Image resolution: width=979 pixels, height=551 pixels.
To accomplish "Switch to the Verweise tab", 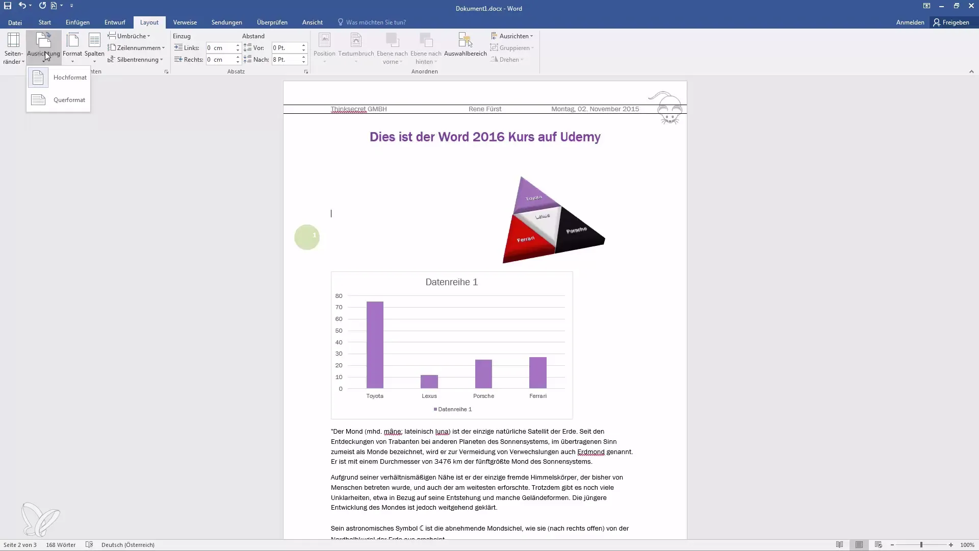I will (185, 22).
